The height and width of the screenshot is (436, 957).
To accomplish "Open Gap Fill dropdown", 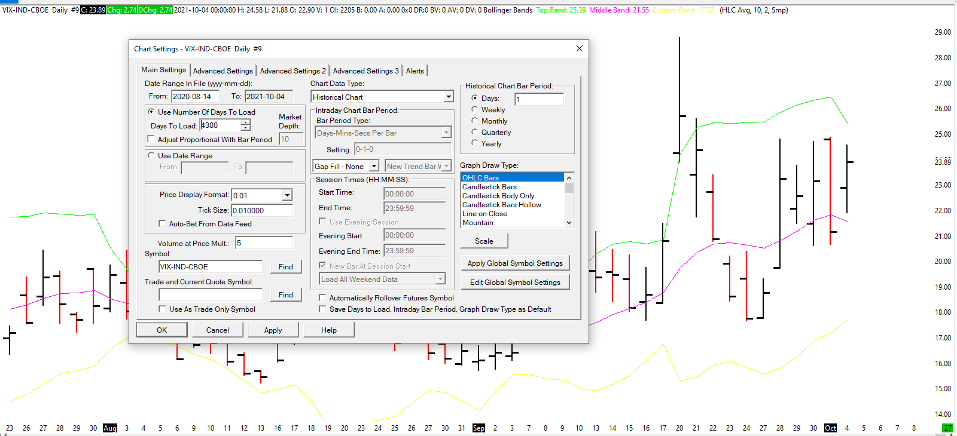I will 374,166.
